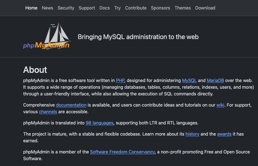Open the Download page
Screen dimensions: 258x166
(x=205, y=8)
